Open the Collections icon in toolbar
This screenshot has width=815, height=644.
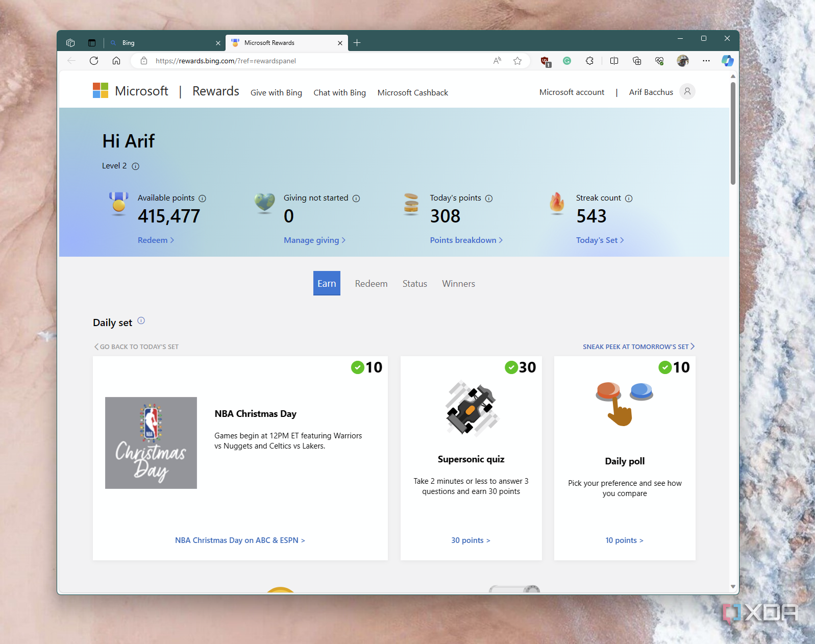point(637,61)
